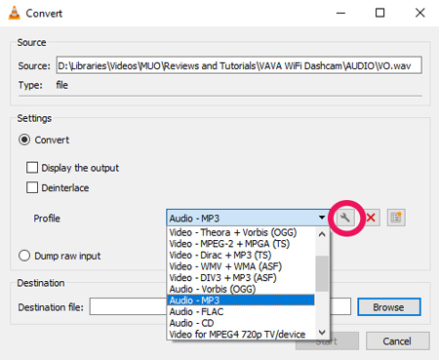Close the Convert window
439x360 pixels.
point(419,13)
